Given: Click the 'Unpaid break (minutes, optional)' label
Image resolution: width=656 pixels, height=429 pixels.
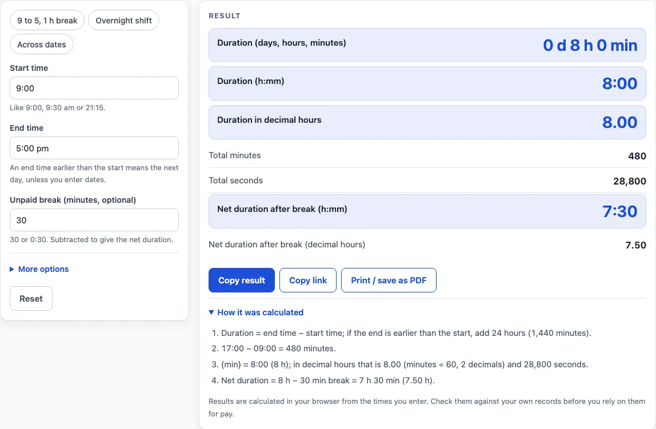Looking at the screenshot, I should pyautogui.click(x=73, y=200).
